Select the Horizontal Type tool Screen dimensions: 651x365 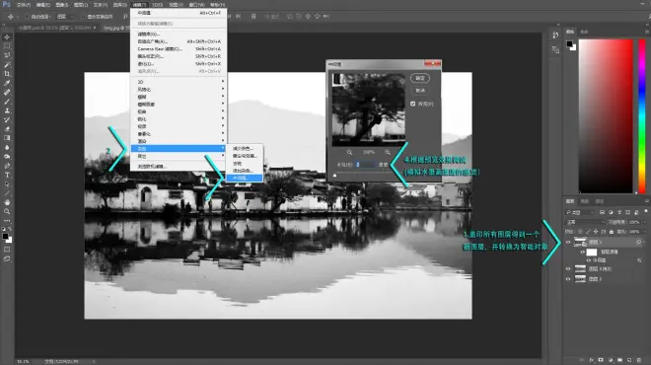7,175
